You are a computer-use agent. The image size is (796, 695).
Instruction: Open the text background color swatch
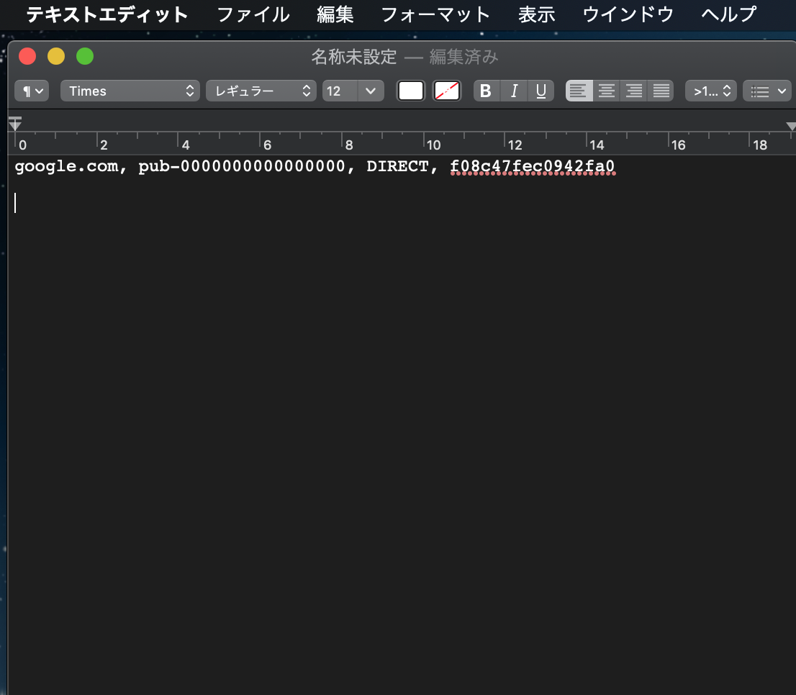pos(447,91)
